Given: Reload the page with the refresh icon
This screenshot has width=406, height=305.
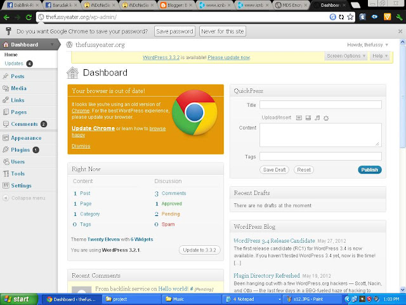Looking at the screenshot, I should (29, 17).
